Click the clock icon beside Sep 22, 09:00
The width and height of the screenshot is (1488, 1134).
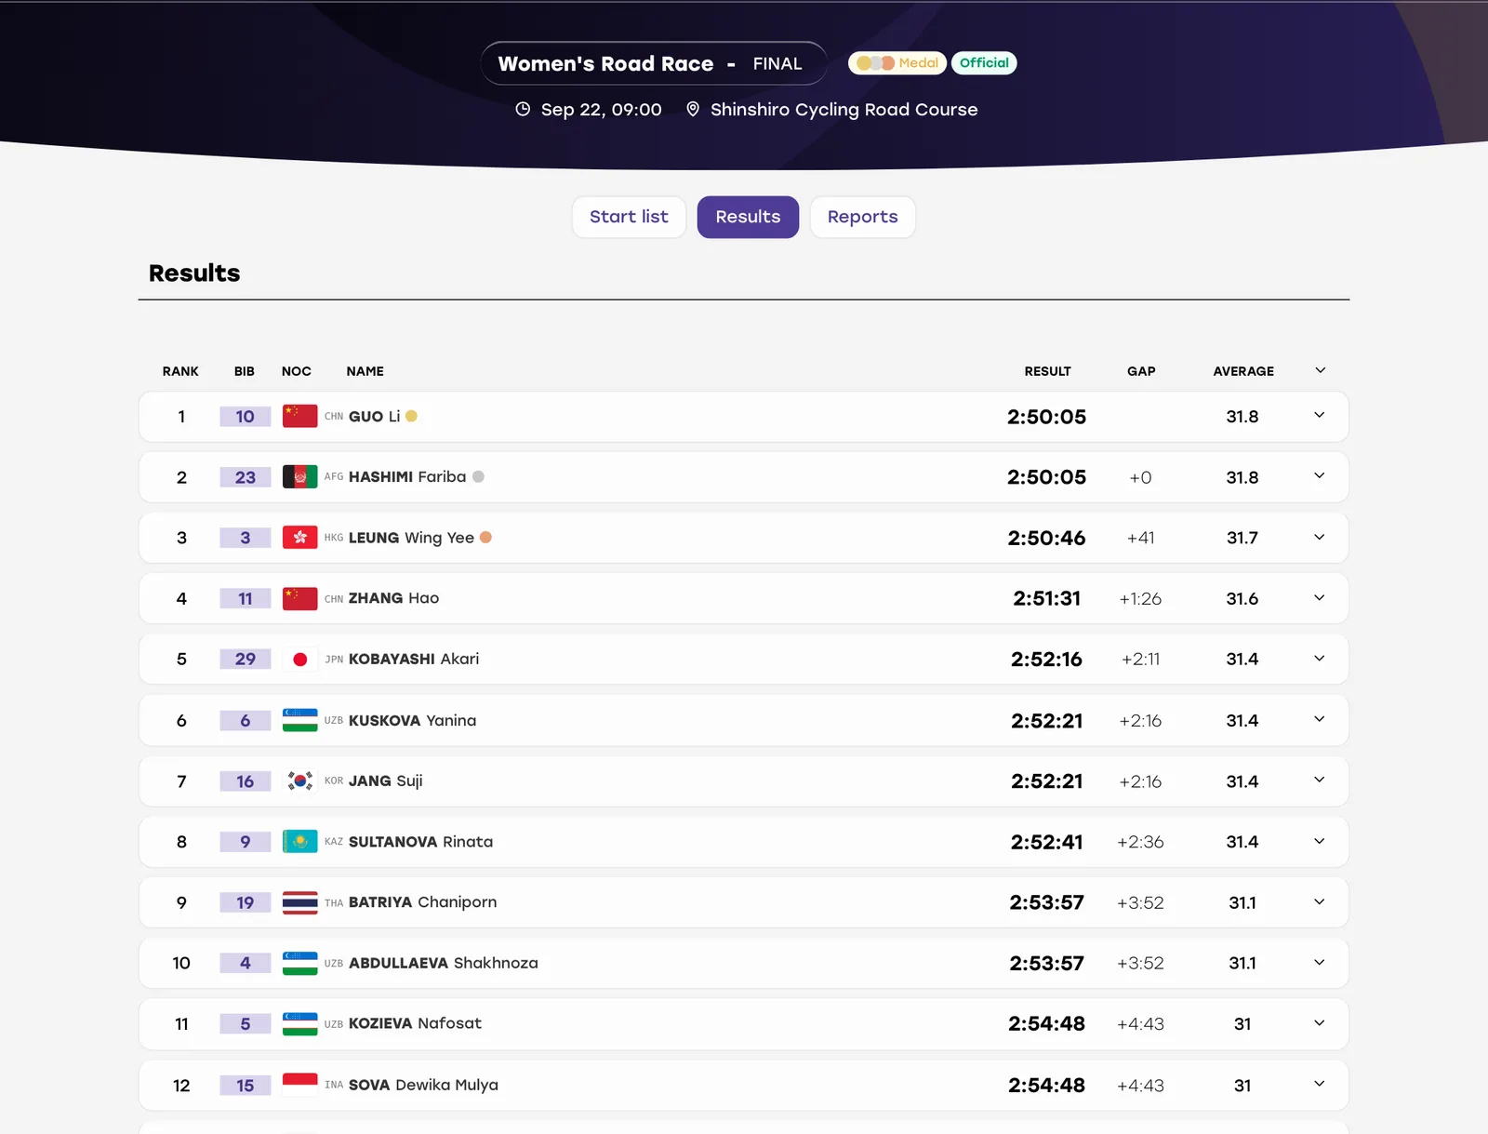(523, 109)
